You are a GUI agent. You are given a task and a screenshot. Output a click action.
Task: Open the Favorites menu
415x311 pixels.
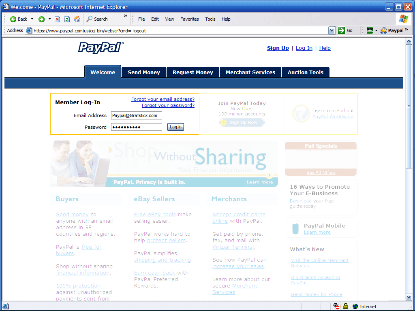pos(189,19)
